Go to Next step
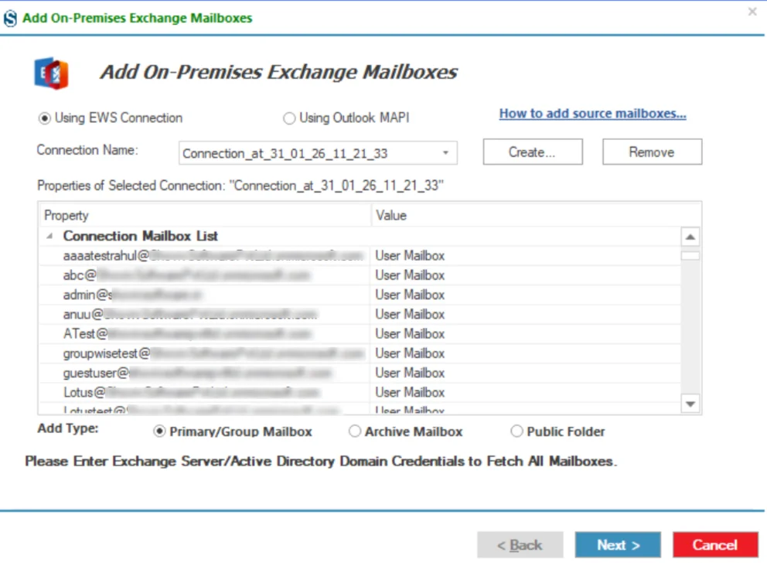The width and height of the screenshot is (767, 563). click(x=618, y=544)
